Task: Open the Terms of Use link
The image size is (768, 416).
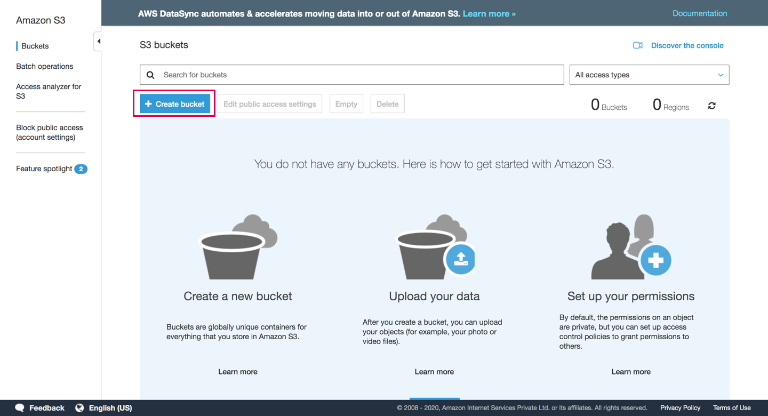Action: pyautogui.click(x=732, y=408)
